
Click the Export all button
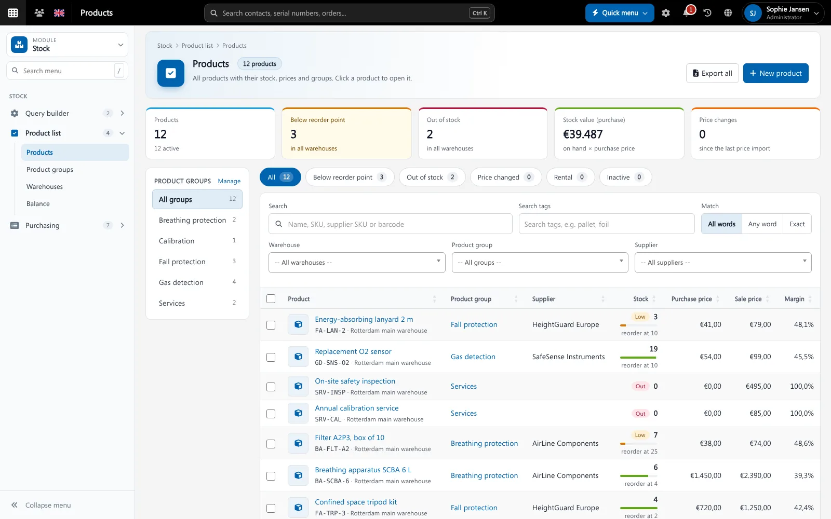pos(713,73)
